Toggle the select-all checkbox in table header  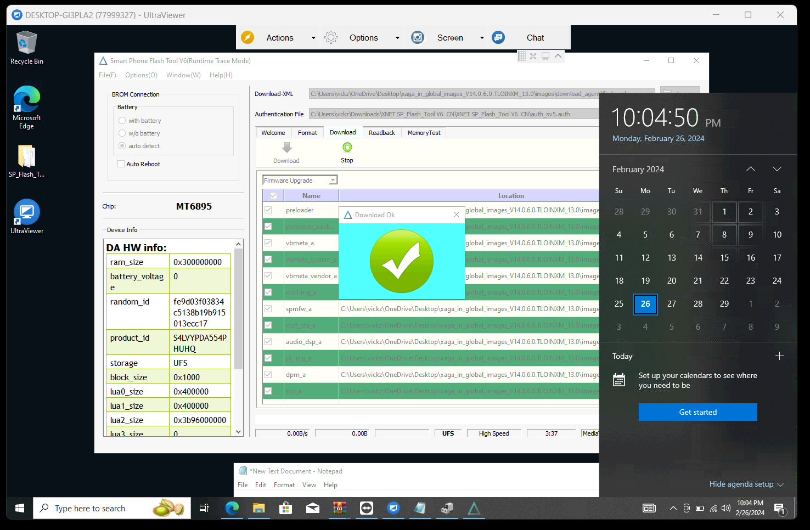(273, 196)
